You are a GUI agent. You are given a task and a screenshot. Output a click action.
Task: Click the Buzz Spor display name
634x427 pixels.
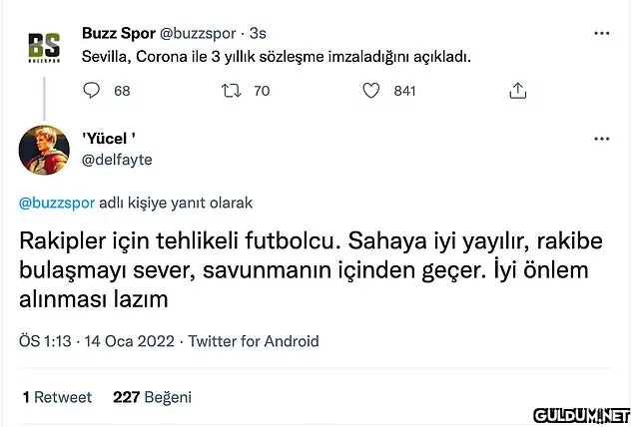[x=119, y=33]
